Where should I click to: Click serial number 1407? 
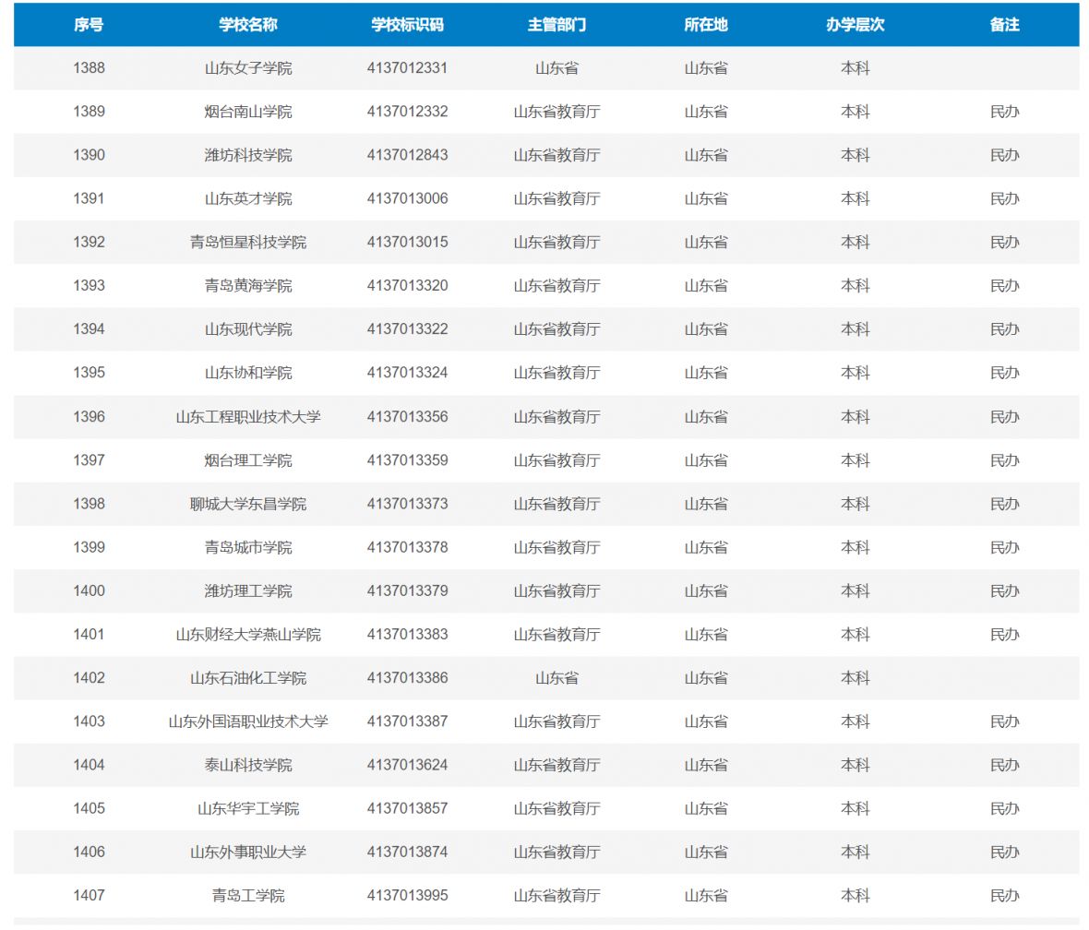pos(89,896)
